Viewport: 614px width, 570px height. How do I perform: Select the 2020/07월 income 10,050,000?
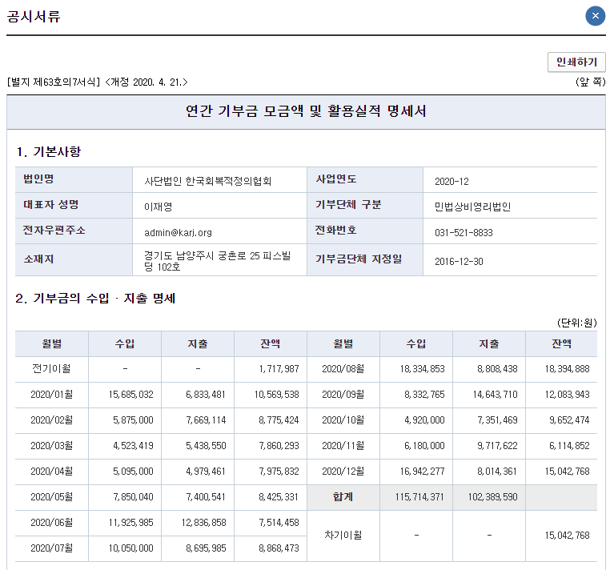point(130,548)
